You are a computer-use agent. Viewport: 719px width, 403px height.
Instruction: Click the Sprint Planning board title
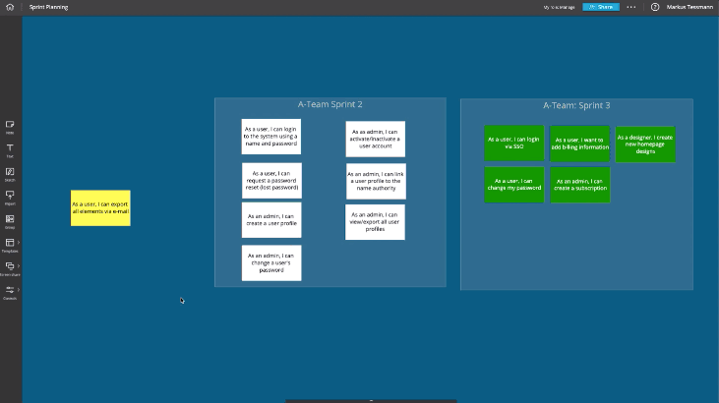coord(48,7)
